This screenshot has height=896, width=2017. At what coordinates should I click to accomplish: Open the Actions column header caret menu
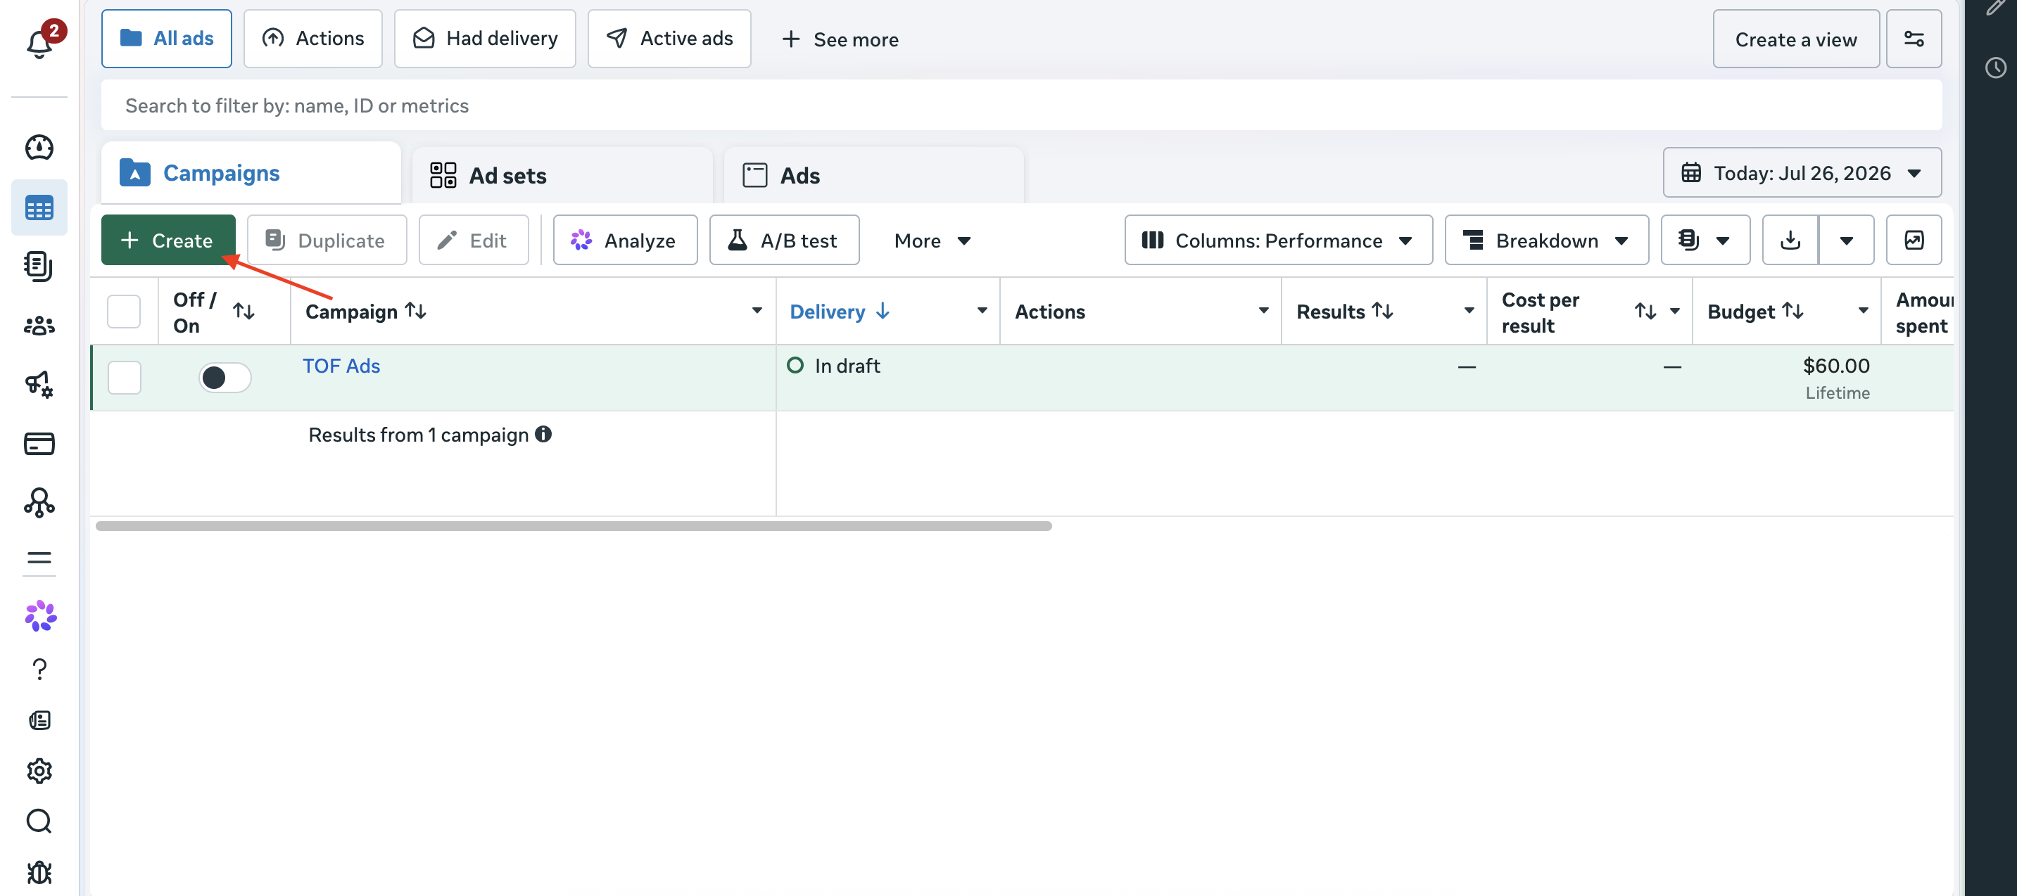click(1263, 312)
